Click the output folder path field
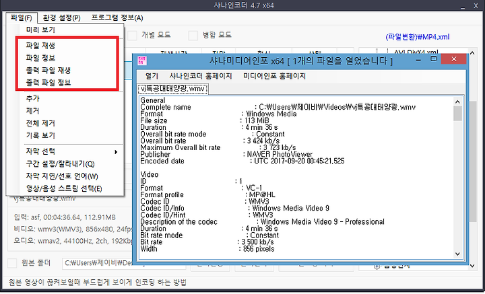 click(x=124, y=263)
